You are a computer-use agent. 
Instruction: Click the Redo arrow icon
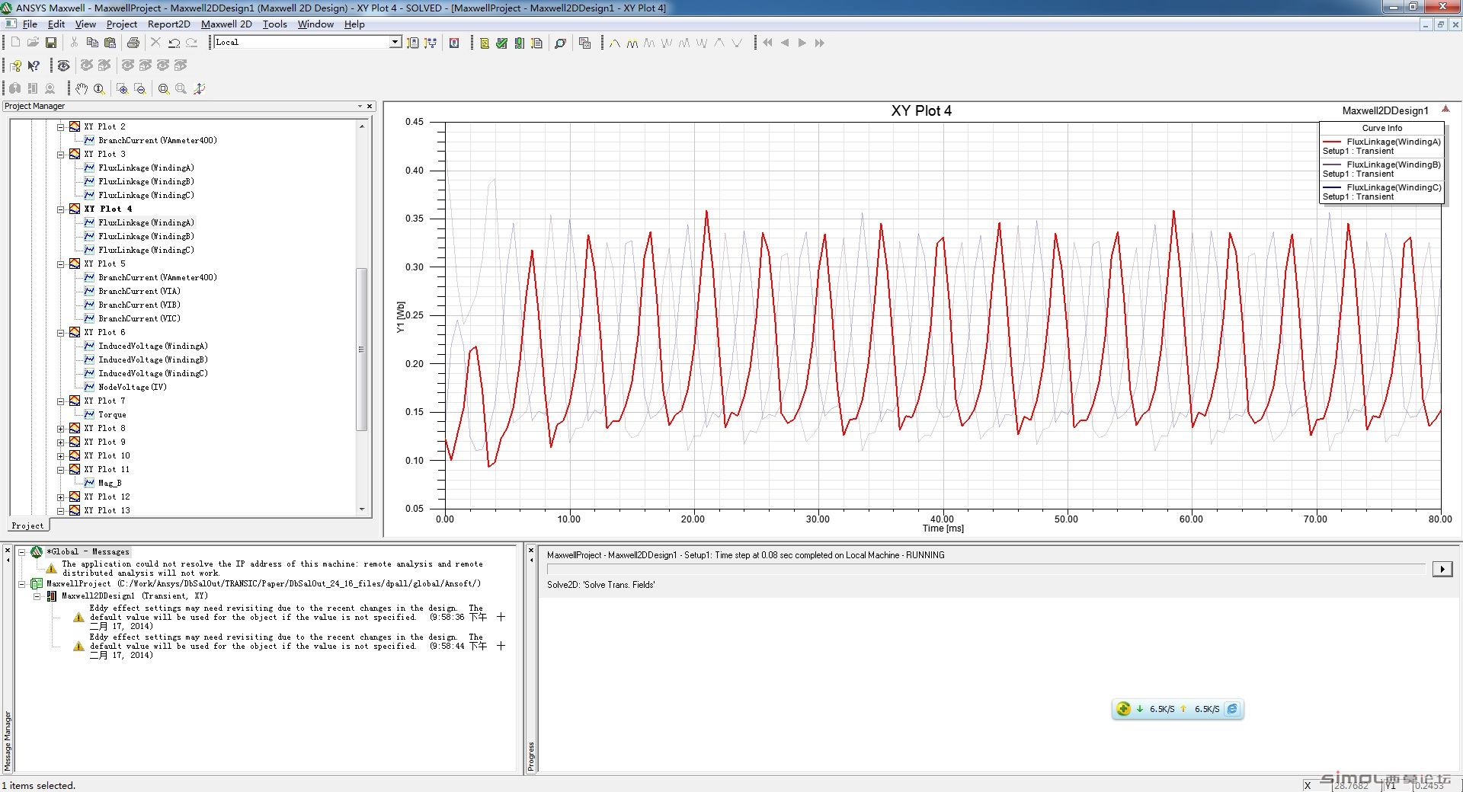[192, 43]
